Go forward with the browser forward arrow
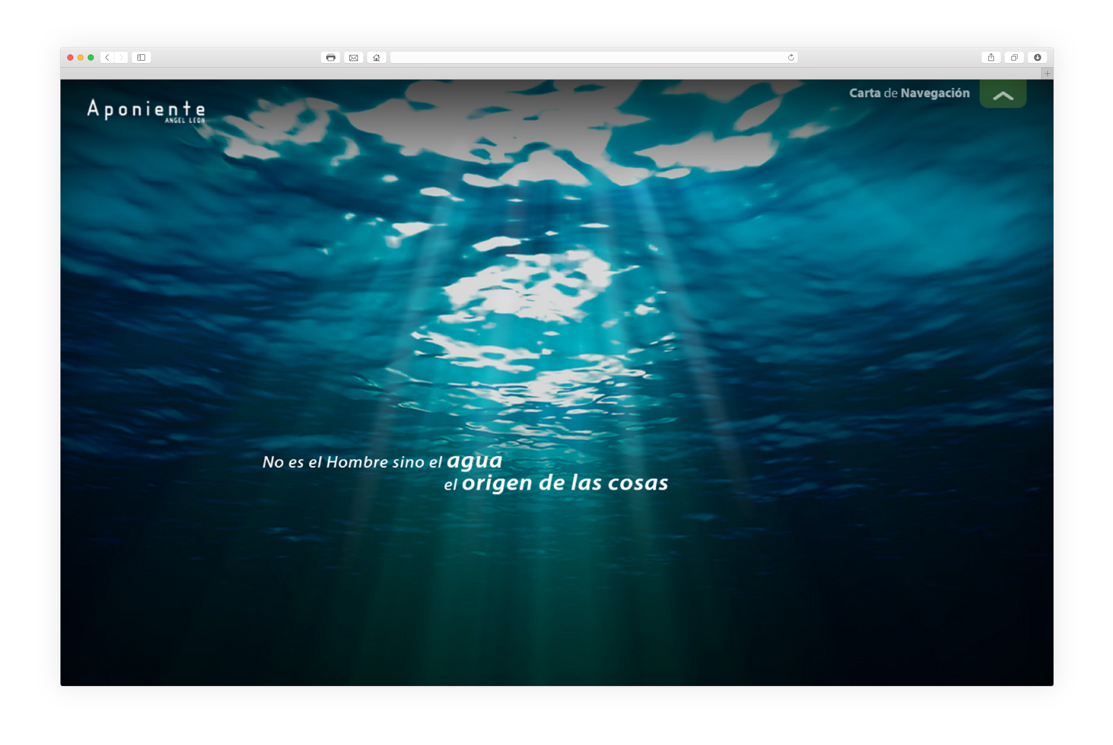Image resolution: width=1113 pixels, height=745 pixels. pyautogui.click(x=121, y=57)
